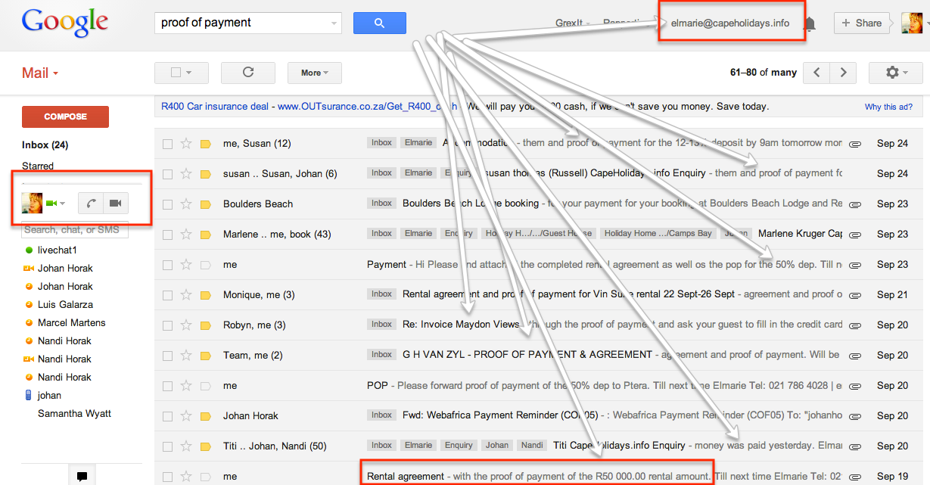Image resolution: width=930 pixels, height=485 pixels.
Task: Click the Why this ad? link
Action: [x=888, y=107]
